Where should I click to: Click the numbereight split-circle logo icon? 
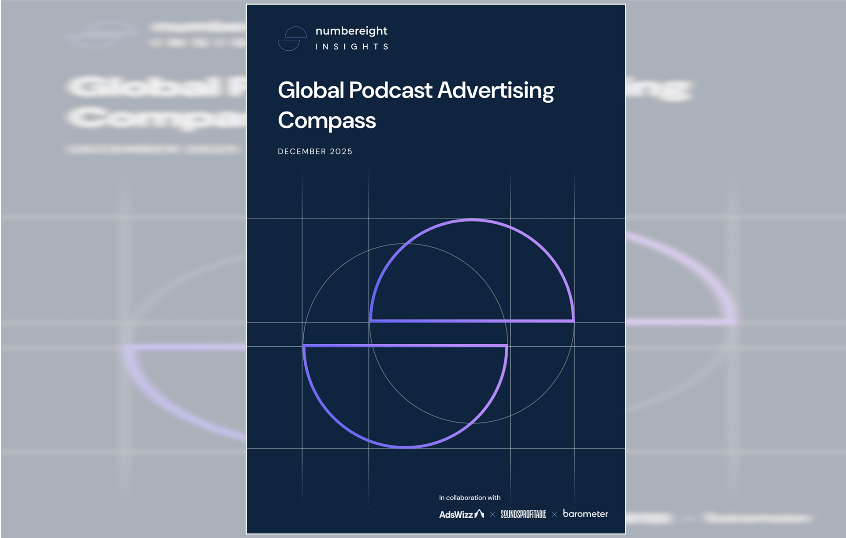point(292,39)
